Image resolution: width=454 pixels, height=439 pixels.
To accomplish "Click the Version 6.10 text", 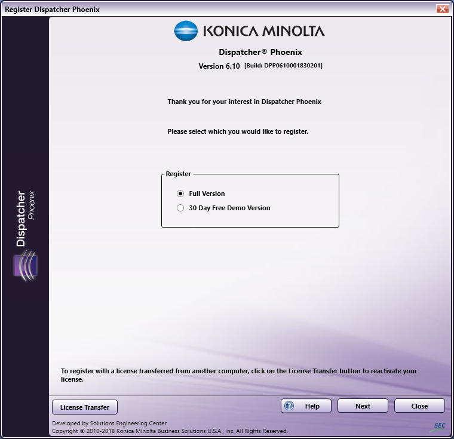I will point(219,66).
